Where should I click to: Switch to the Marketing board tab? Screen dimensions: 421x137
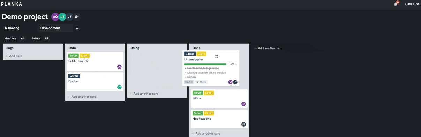pos(12,28)
